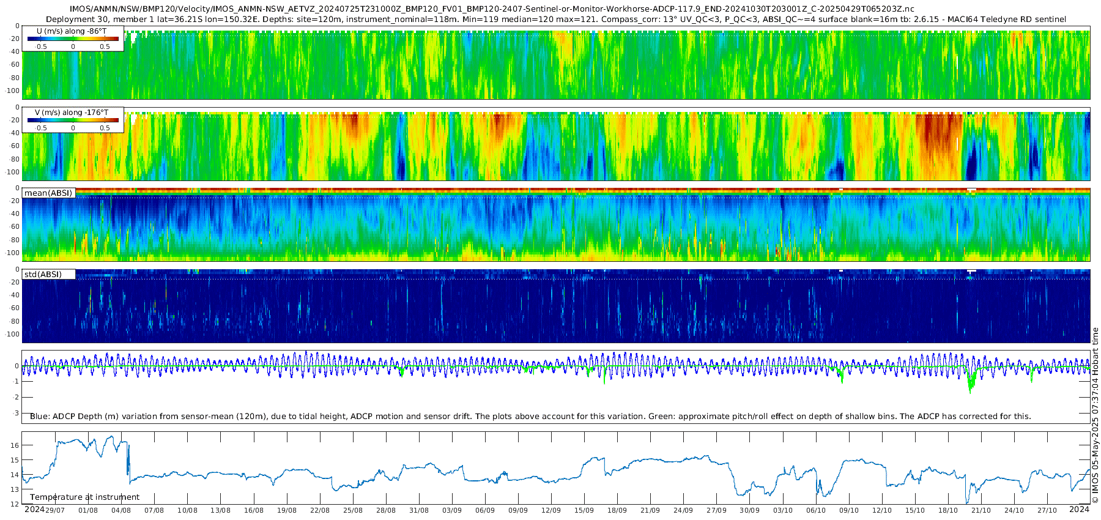The image size is (1101, 520).
Task: Click the 27/10 date tick label
Action: (1047, 510)
